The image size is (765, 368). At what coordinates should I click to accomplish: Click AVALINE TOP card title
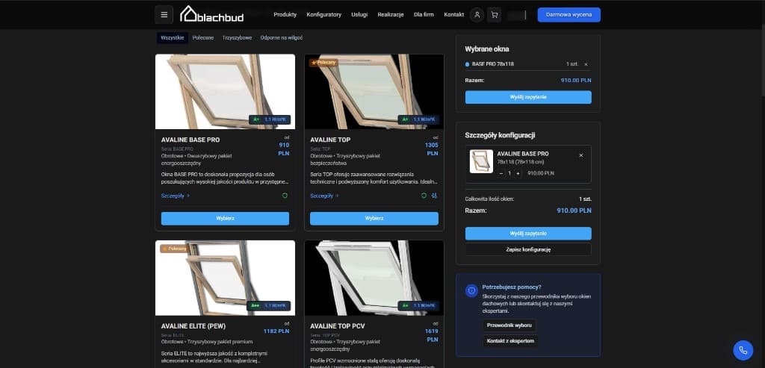tap(330, 140)
